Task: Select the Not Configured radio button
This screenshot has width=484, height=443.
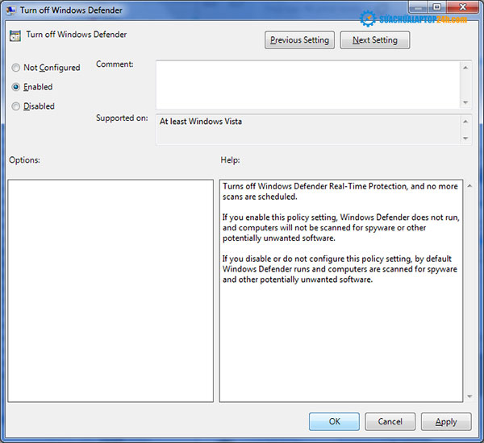Action: coord(16,68)
